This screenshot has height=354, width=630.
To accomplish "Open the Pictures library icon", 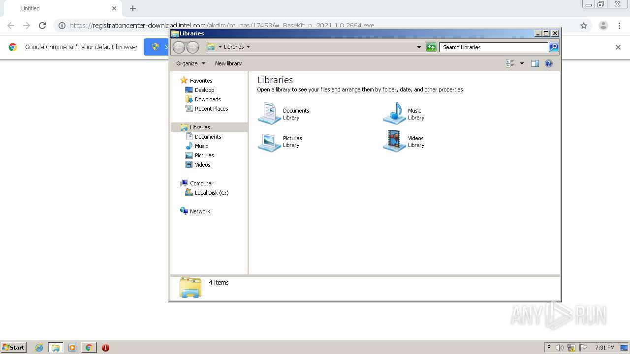I will (269, 142).
